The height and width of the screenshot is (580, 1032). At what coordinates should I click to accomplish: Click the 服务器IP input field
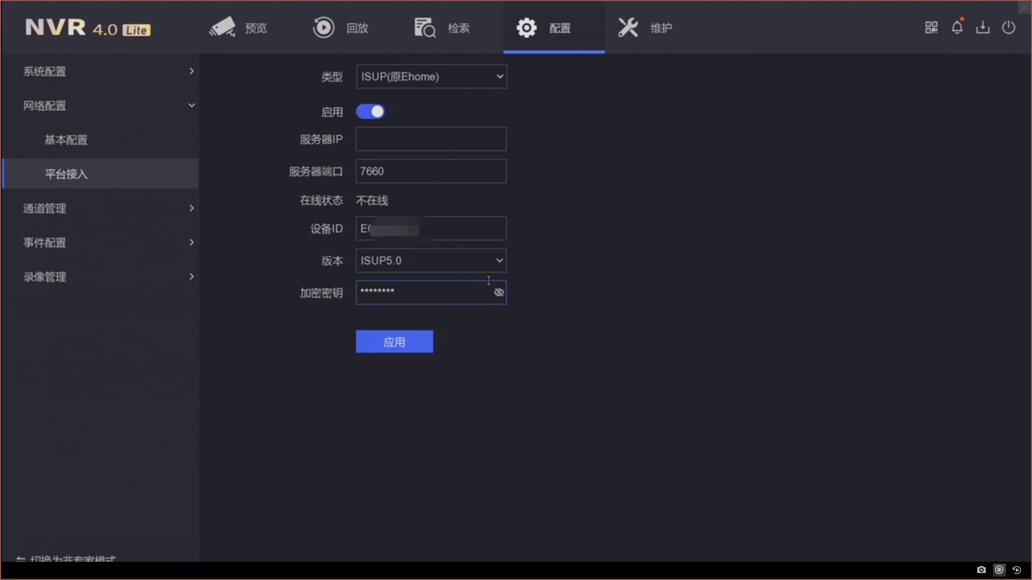coord(431,139)
